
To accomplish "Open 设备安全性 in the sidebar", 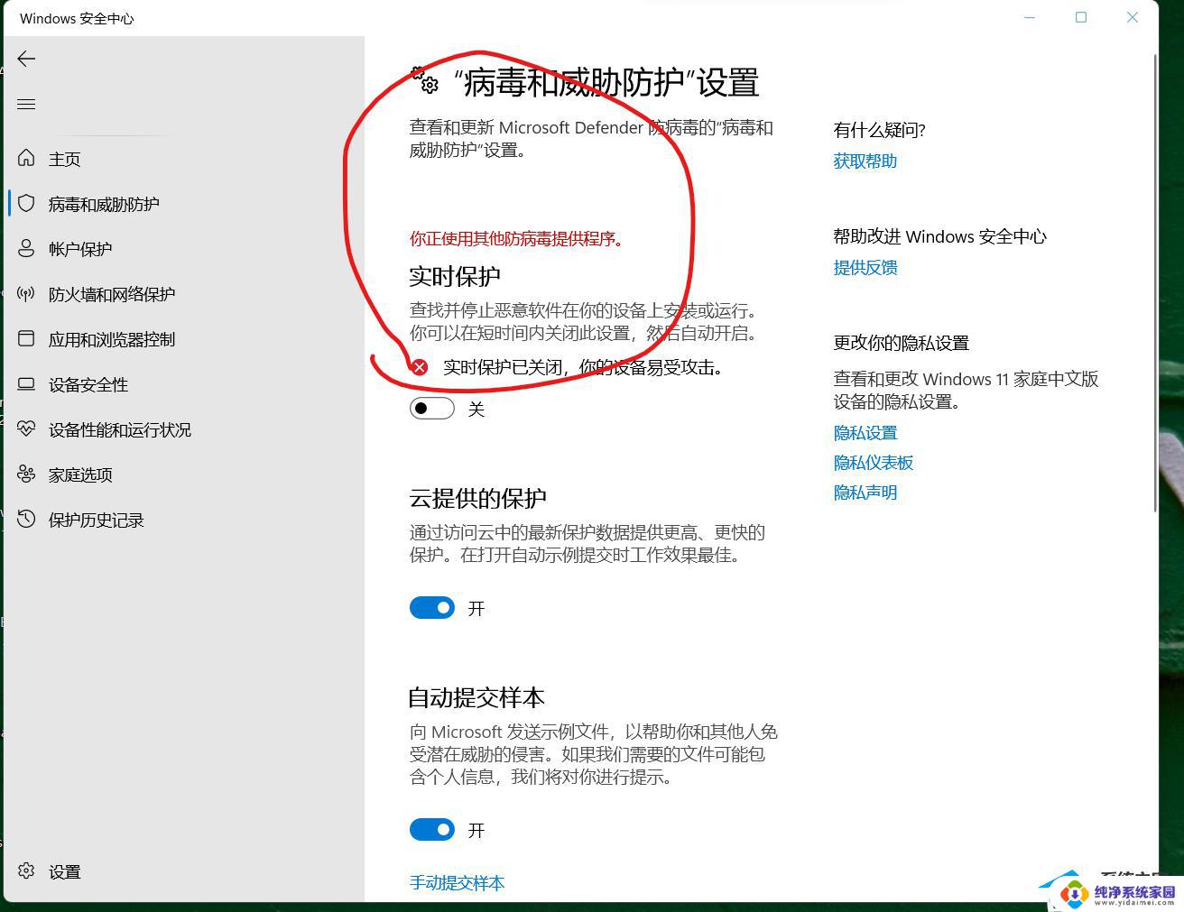I will (88, 384).
